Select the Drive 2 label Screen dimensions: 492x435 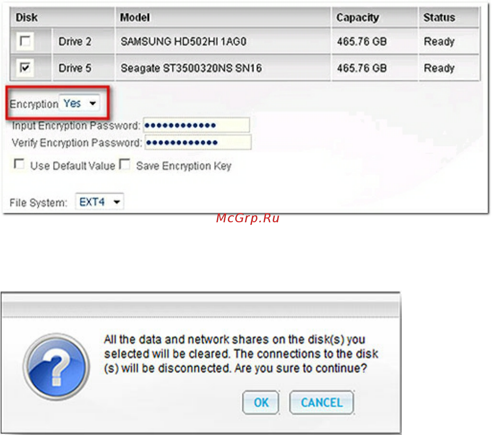75,41
